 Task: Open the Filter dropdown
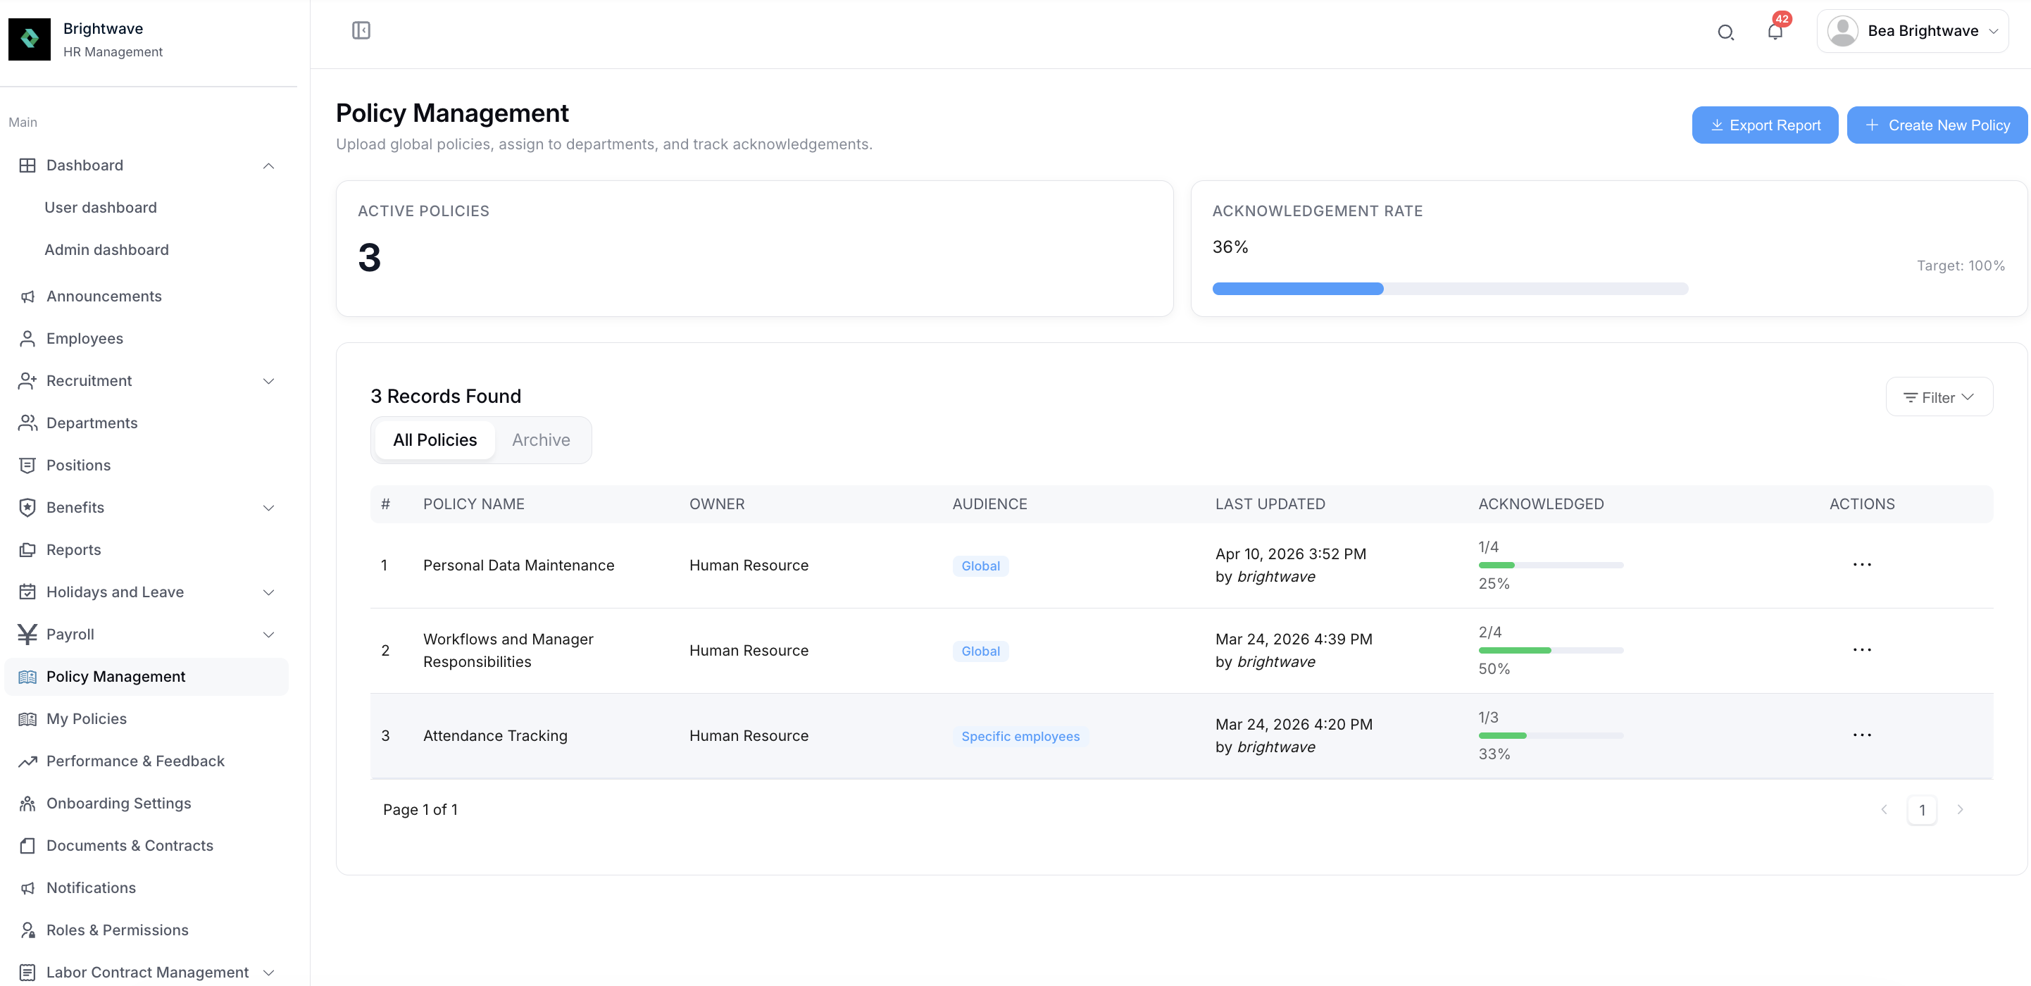1938,397
